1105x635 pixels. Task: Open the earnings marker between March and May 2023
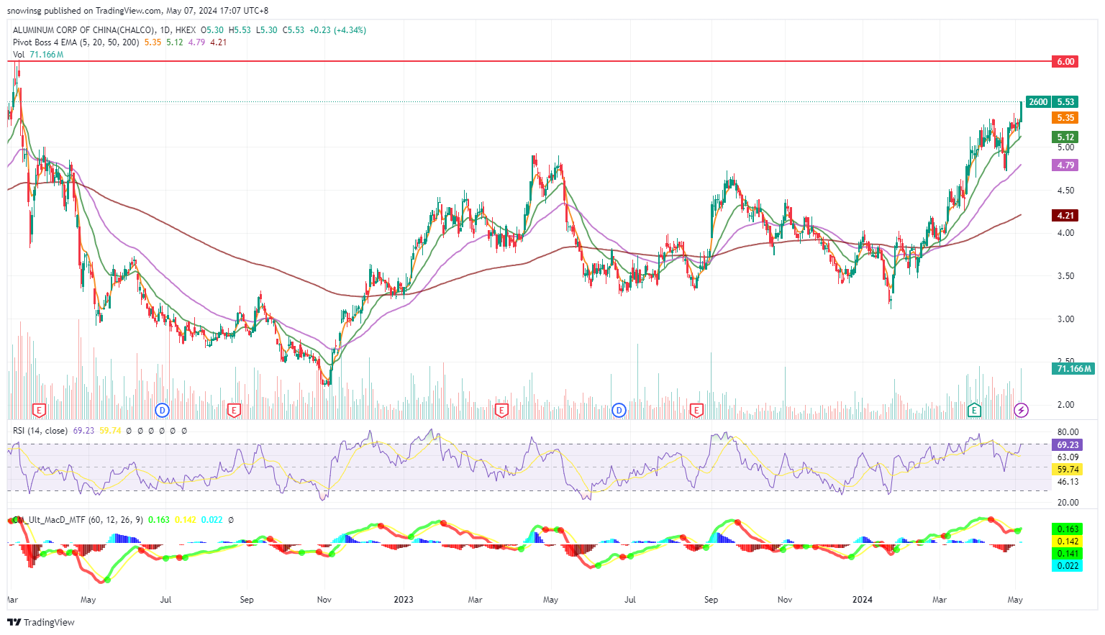(502, 411)
